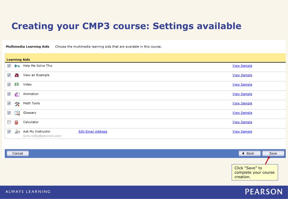Open View Sample for Calculator
This screenshot has width=288, height=199.
point(242,122)
